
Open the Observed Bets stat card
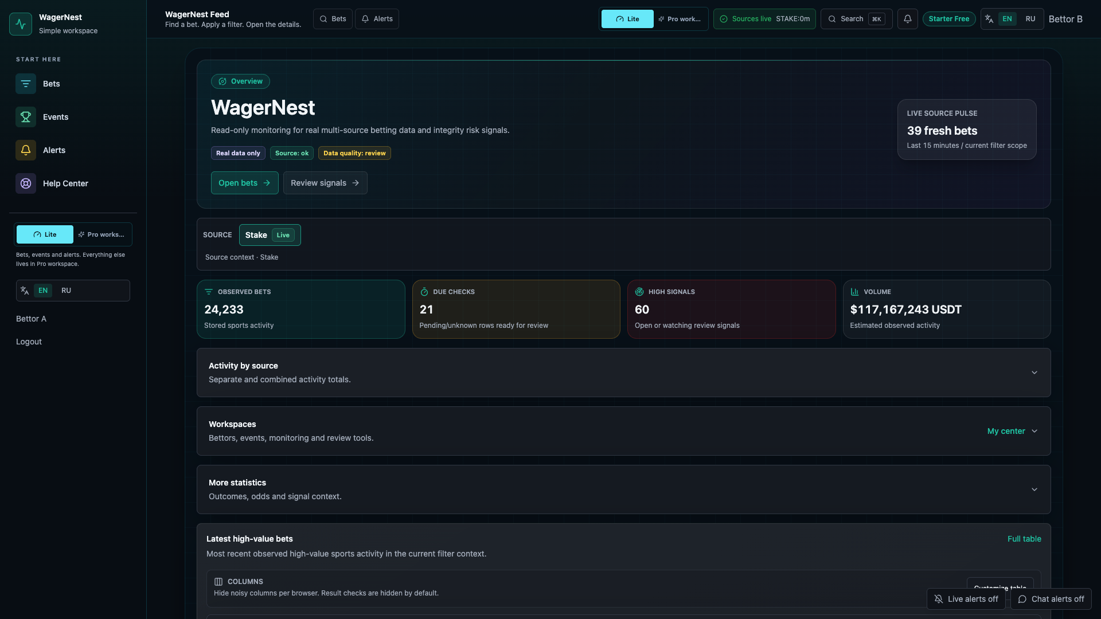(301, 309)
